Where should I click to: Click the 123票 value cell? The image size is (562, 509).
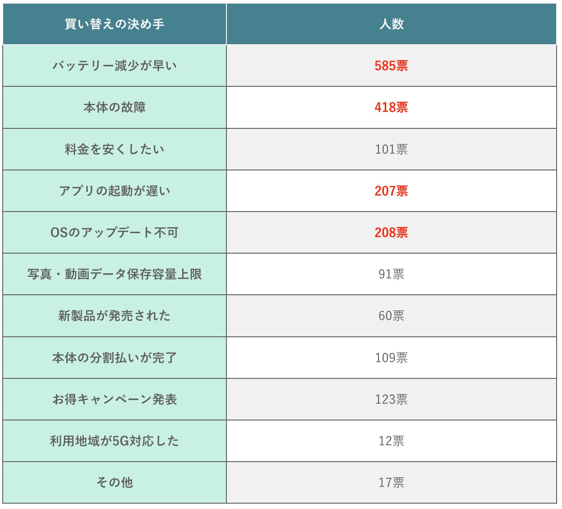(391, 399)
